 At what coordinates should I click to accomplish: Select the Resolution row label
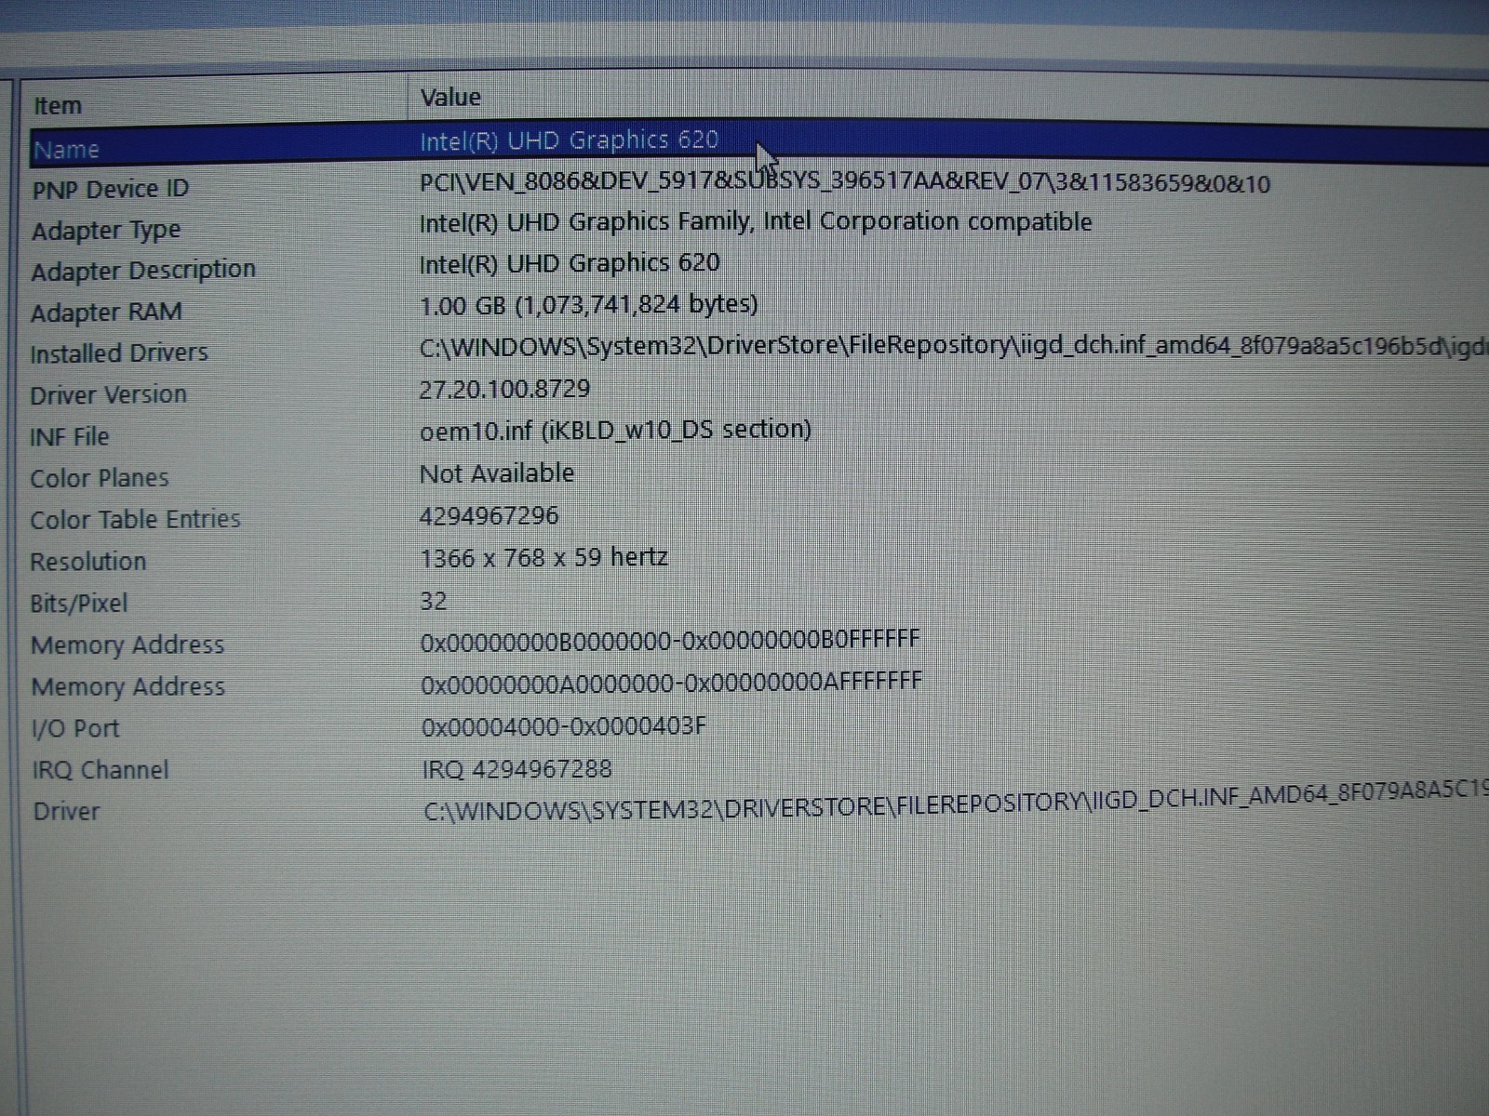coord(88,562)
